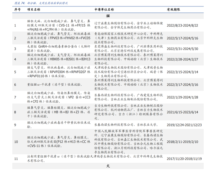Click project name '毛重组 GnRH-白细胞毒素融合蛋白'
Screen dimensions: 216x172
[59, 49]
